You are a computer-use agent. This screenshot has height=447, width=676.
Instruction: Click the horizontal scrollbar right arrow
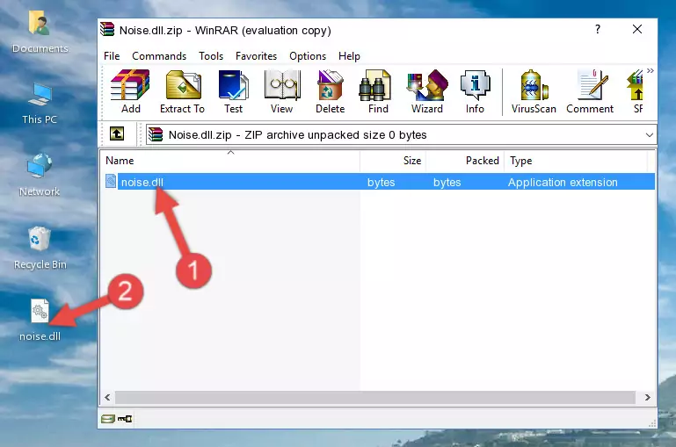pyautogui.click(x=648, y=397)
